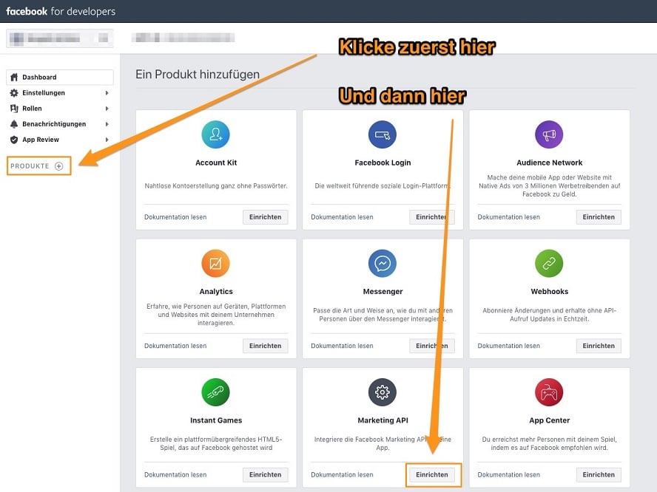This screenshot has width=657, height=492.
Task: Click the plus icon next to PRODUKTE
Action: tap(59, 166)
